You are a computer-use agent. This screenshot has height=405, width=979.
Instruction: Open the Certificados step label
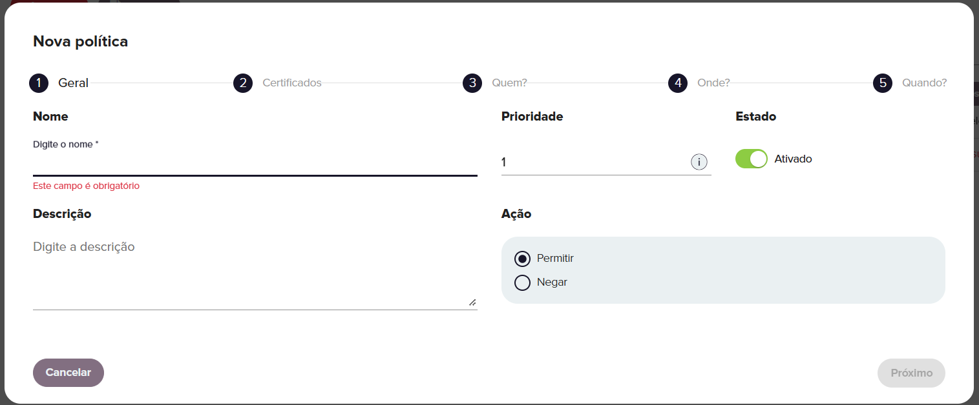point(292,83)
